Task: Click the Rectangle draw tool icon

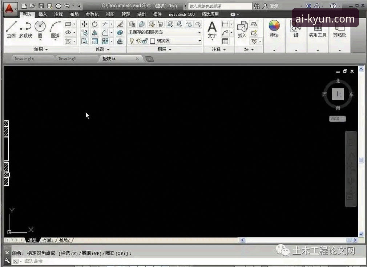Action: (x=68, y=24)
